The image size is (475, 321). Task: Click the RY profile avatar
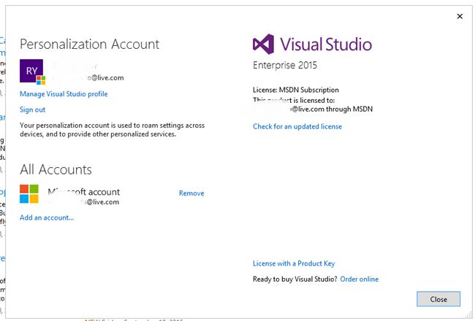31,71
